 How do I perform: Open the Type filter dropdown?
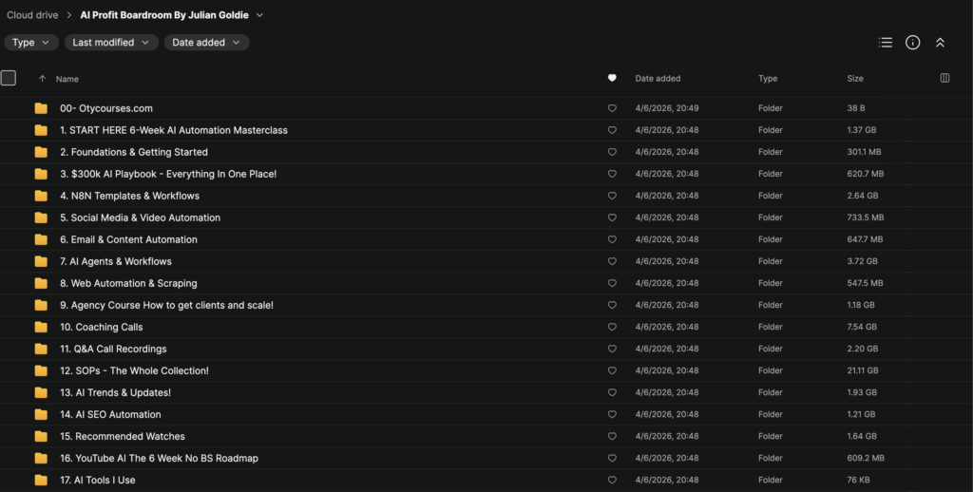tap(31, 43)
